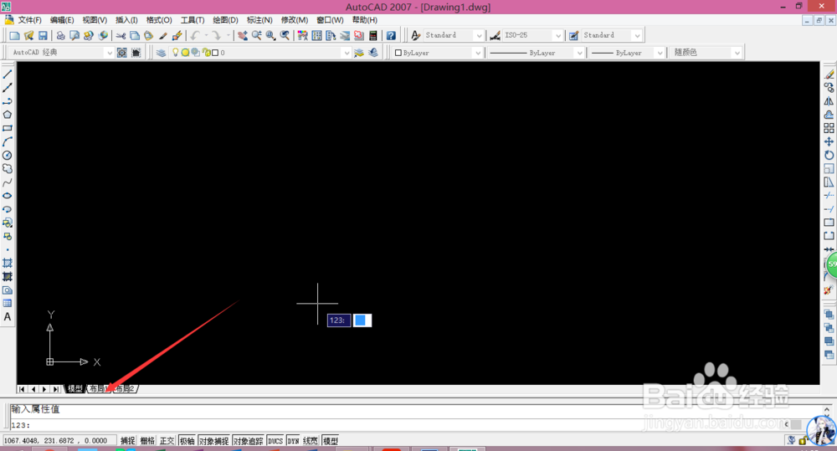Click the 模型 button in status bar

[x=331, y=441]
